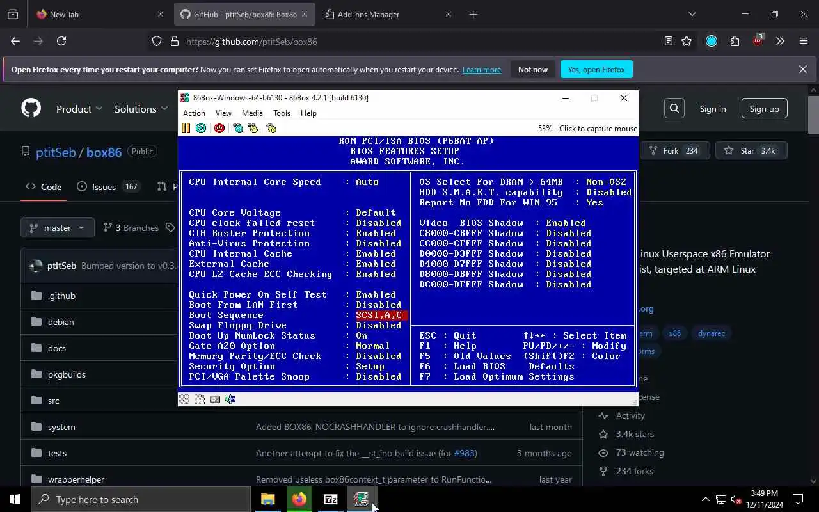Screen dimensions: 819x512
Task: Click 73 watching link
Action: 639,452
